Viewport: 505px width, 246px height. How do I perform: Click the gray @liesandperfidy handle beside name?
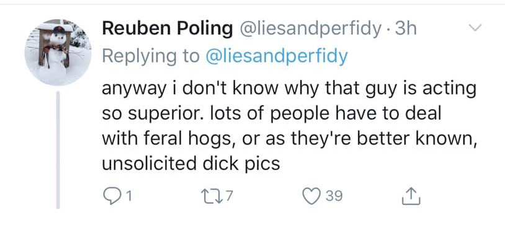(310, 29)
